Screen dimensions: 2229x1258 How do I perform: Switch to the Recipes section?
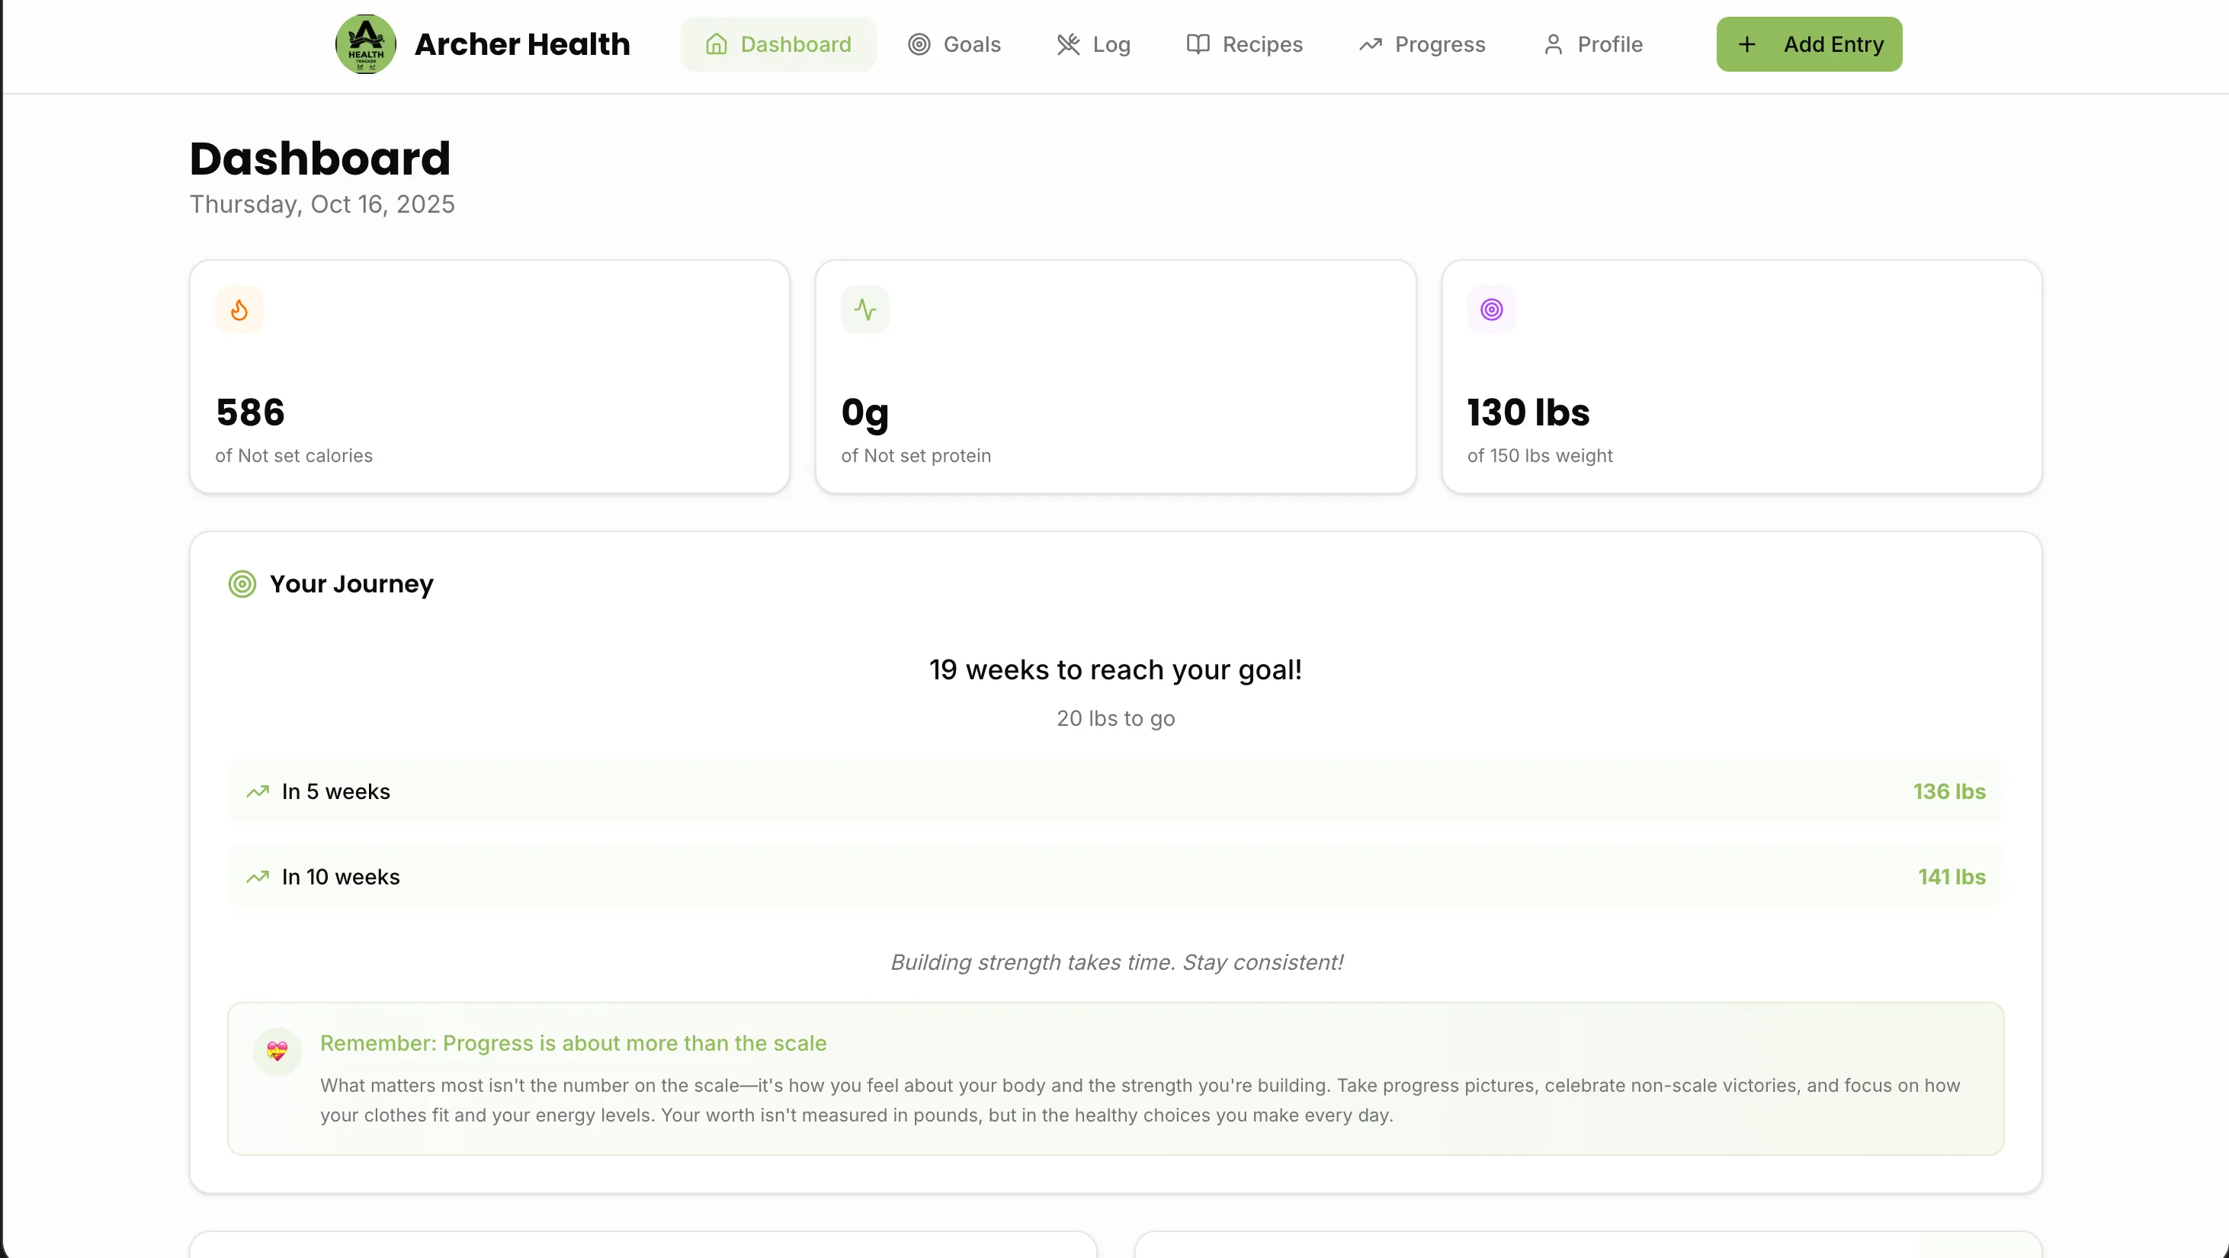pos(1243,43)
